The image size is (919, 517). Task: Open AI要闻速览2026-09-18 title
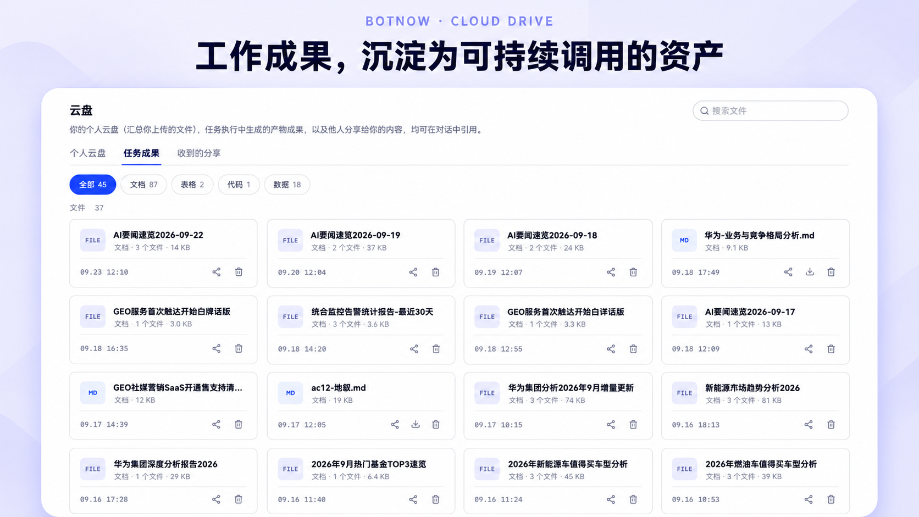pyautogui.click(x=552, y=235)
